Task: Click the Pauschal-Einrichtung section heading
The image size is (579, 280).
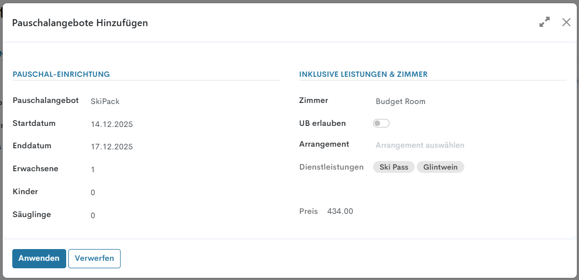Action: coord(61,74)
